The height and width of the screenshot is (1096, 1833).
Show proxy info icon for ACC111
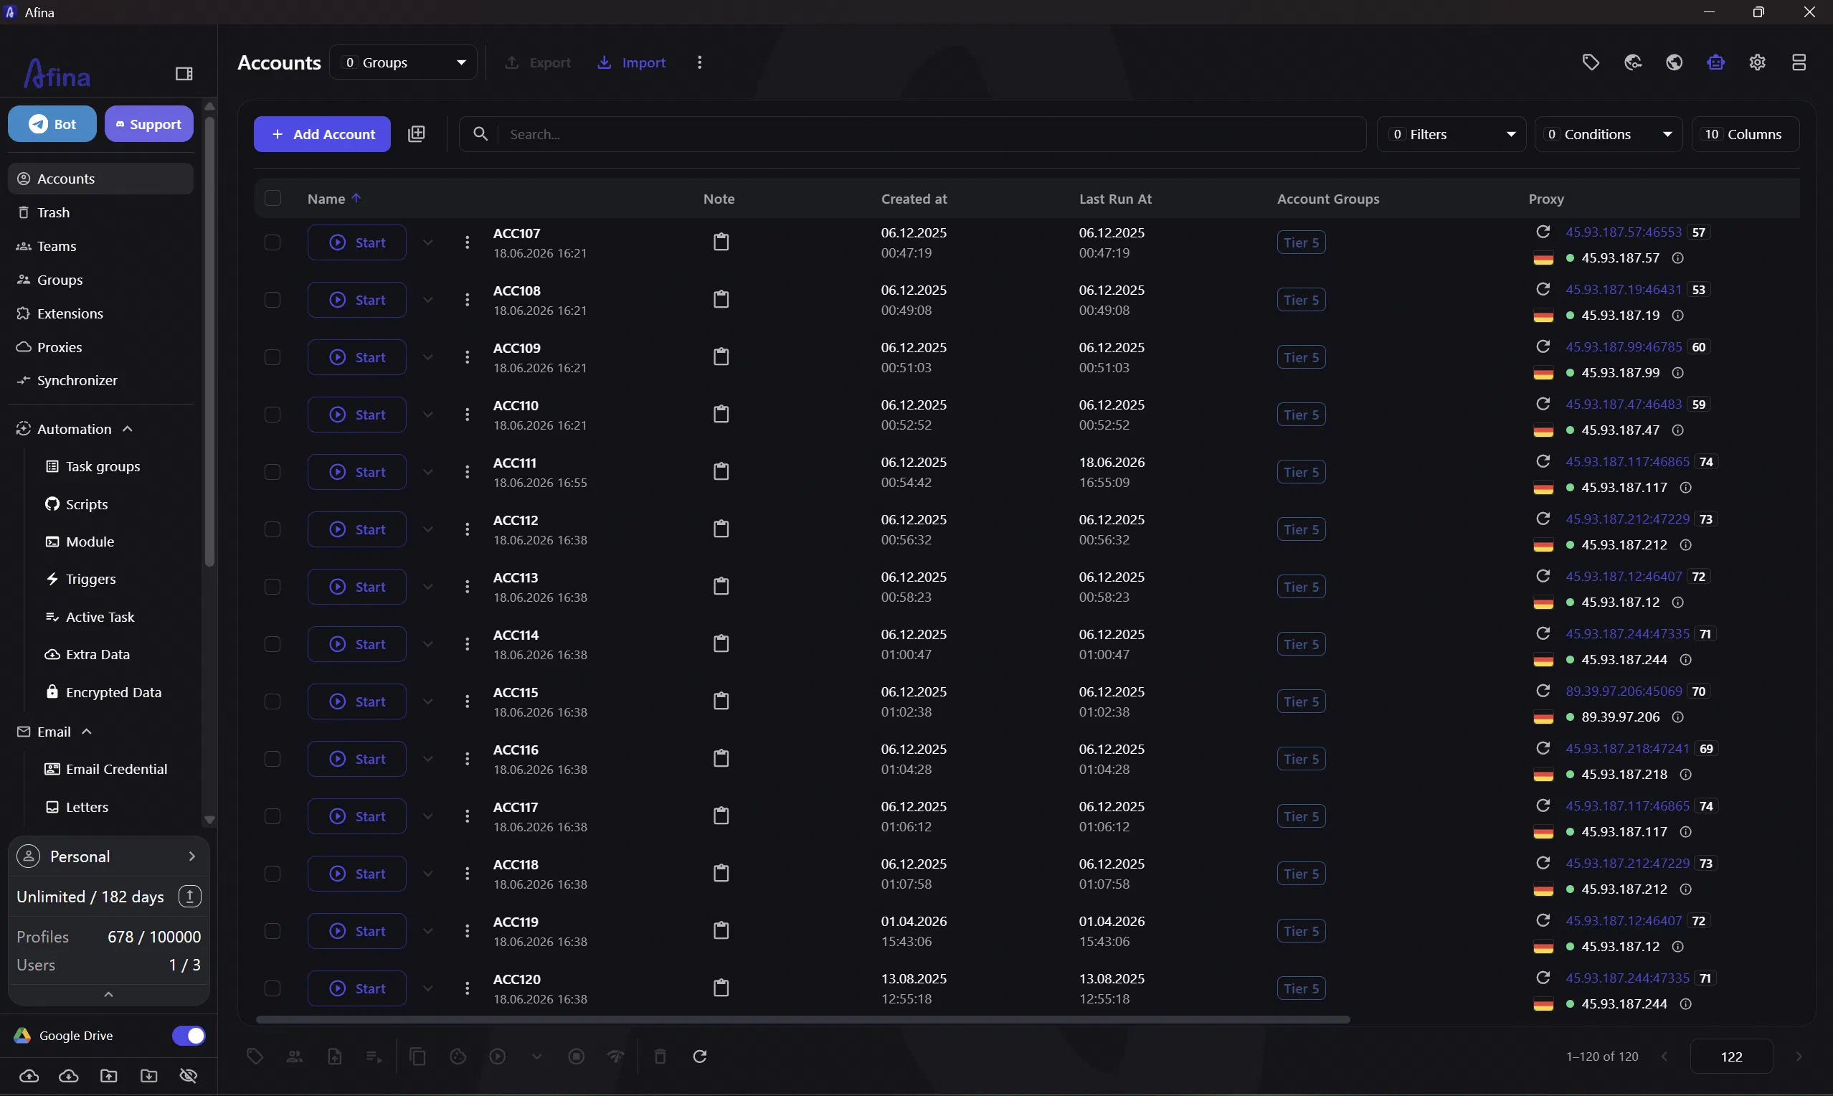(1685, 488)
